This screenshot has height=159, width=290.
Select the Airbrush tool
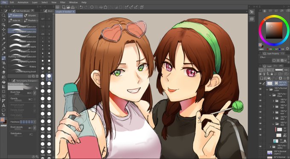(3, 63)
